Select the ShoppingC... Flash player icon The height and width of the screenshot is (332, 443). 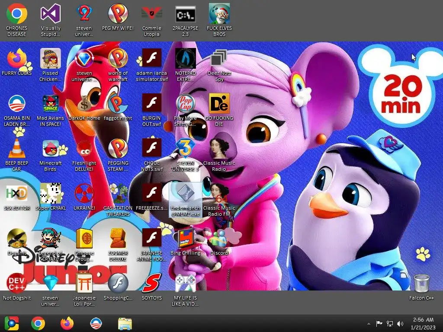click(x=118, y=287)
